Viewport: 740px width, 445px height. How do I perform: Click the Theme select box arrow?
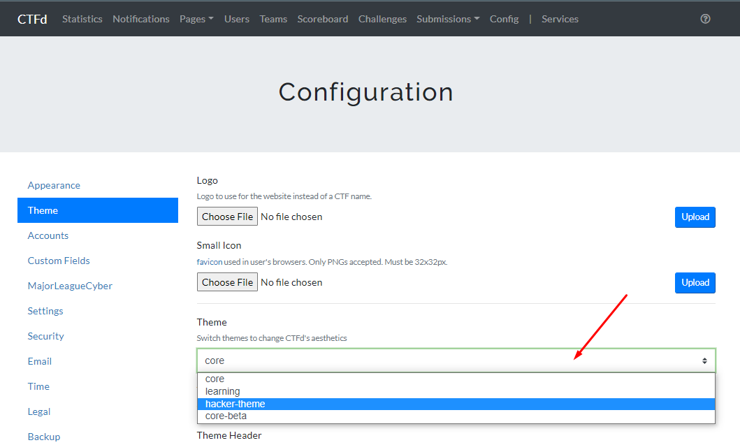click(x=704, y=361)
